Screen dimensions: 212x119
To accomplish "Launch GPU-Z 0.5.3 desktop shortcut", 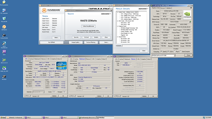I will 4,61.
